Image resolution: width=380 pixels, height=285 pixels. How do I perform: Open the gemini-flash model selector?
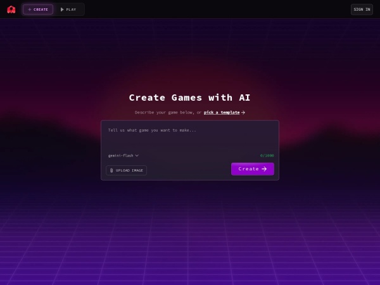point(123,156)
